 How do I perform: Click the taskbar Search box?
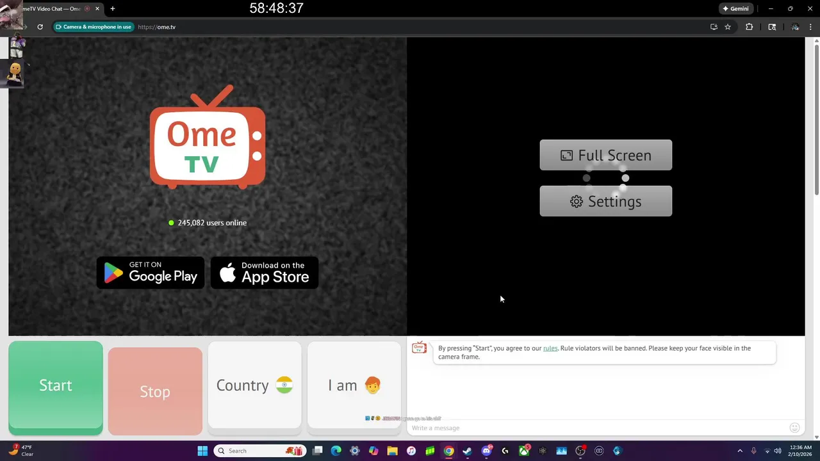259,451
